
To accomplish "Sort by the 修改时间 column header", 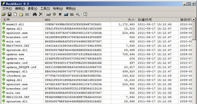I will pyautogui.click(x=185, y=20).
